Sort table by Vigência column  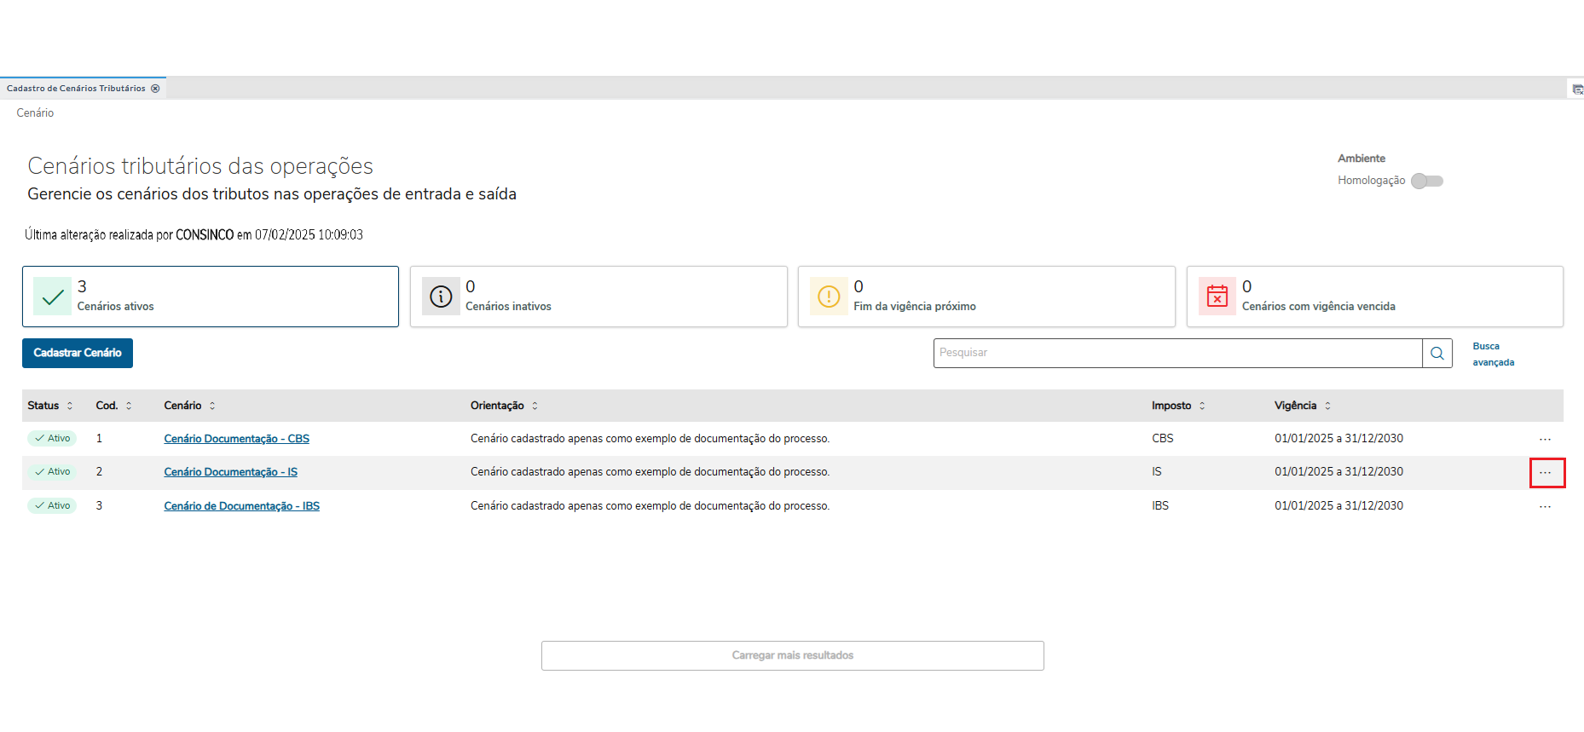1327,406
